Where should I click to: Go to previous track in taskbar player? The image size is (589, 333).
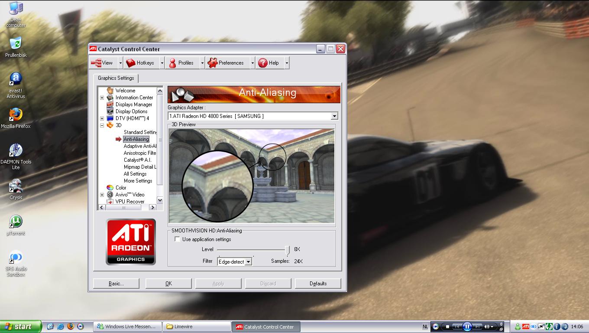point(457,326)
